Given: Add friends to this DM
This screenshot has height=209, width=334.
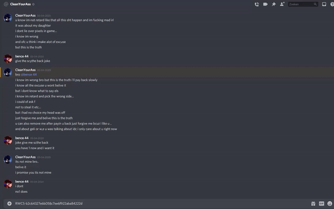Looking at the screenshot, I should [x=282, y=4].
